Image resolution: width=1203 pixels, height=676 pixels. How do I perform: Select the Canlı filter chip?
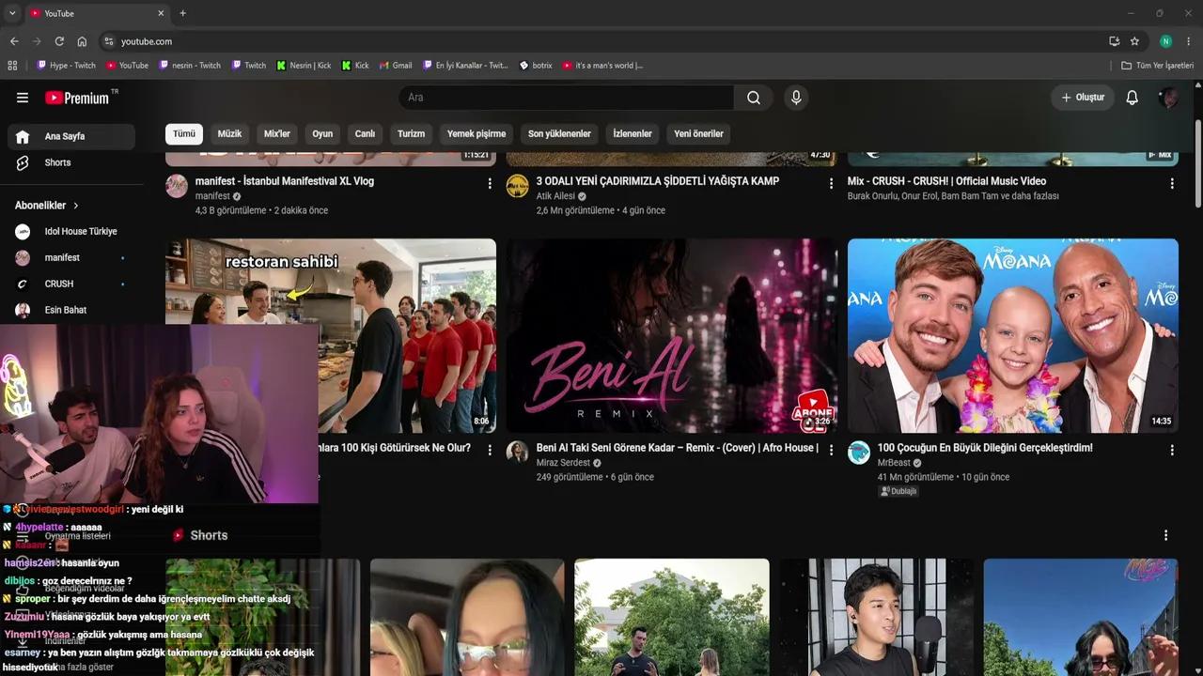[365, 133]
